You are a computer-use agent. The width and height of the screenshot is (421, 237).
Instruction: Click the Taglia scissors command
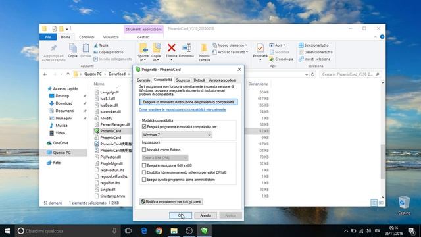[x=101, y=45]
